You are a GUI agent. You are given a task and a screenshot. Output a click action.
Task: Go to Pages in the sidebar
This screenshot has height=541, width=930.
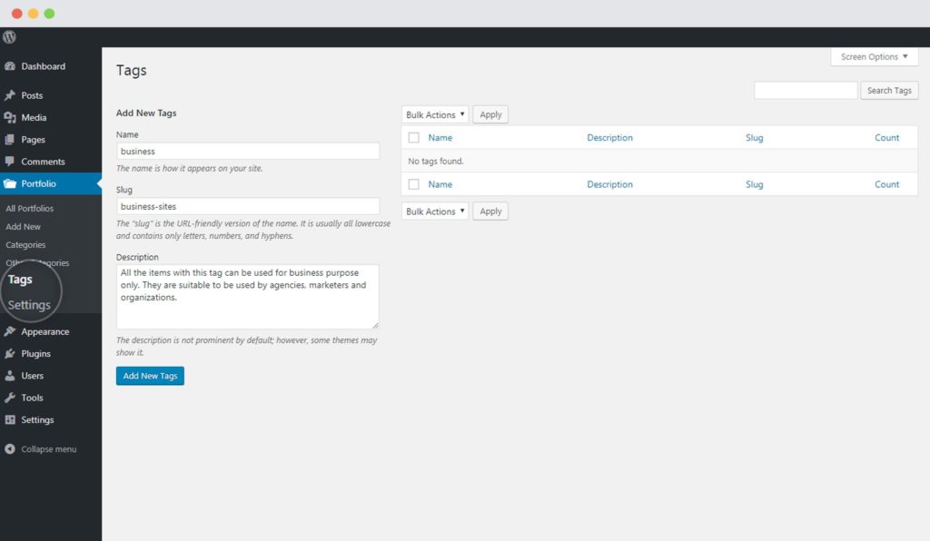[x=34, y=140]
